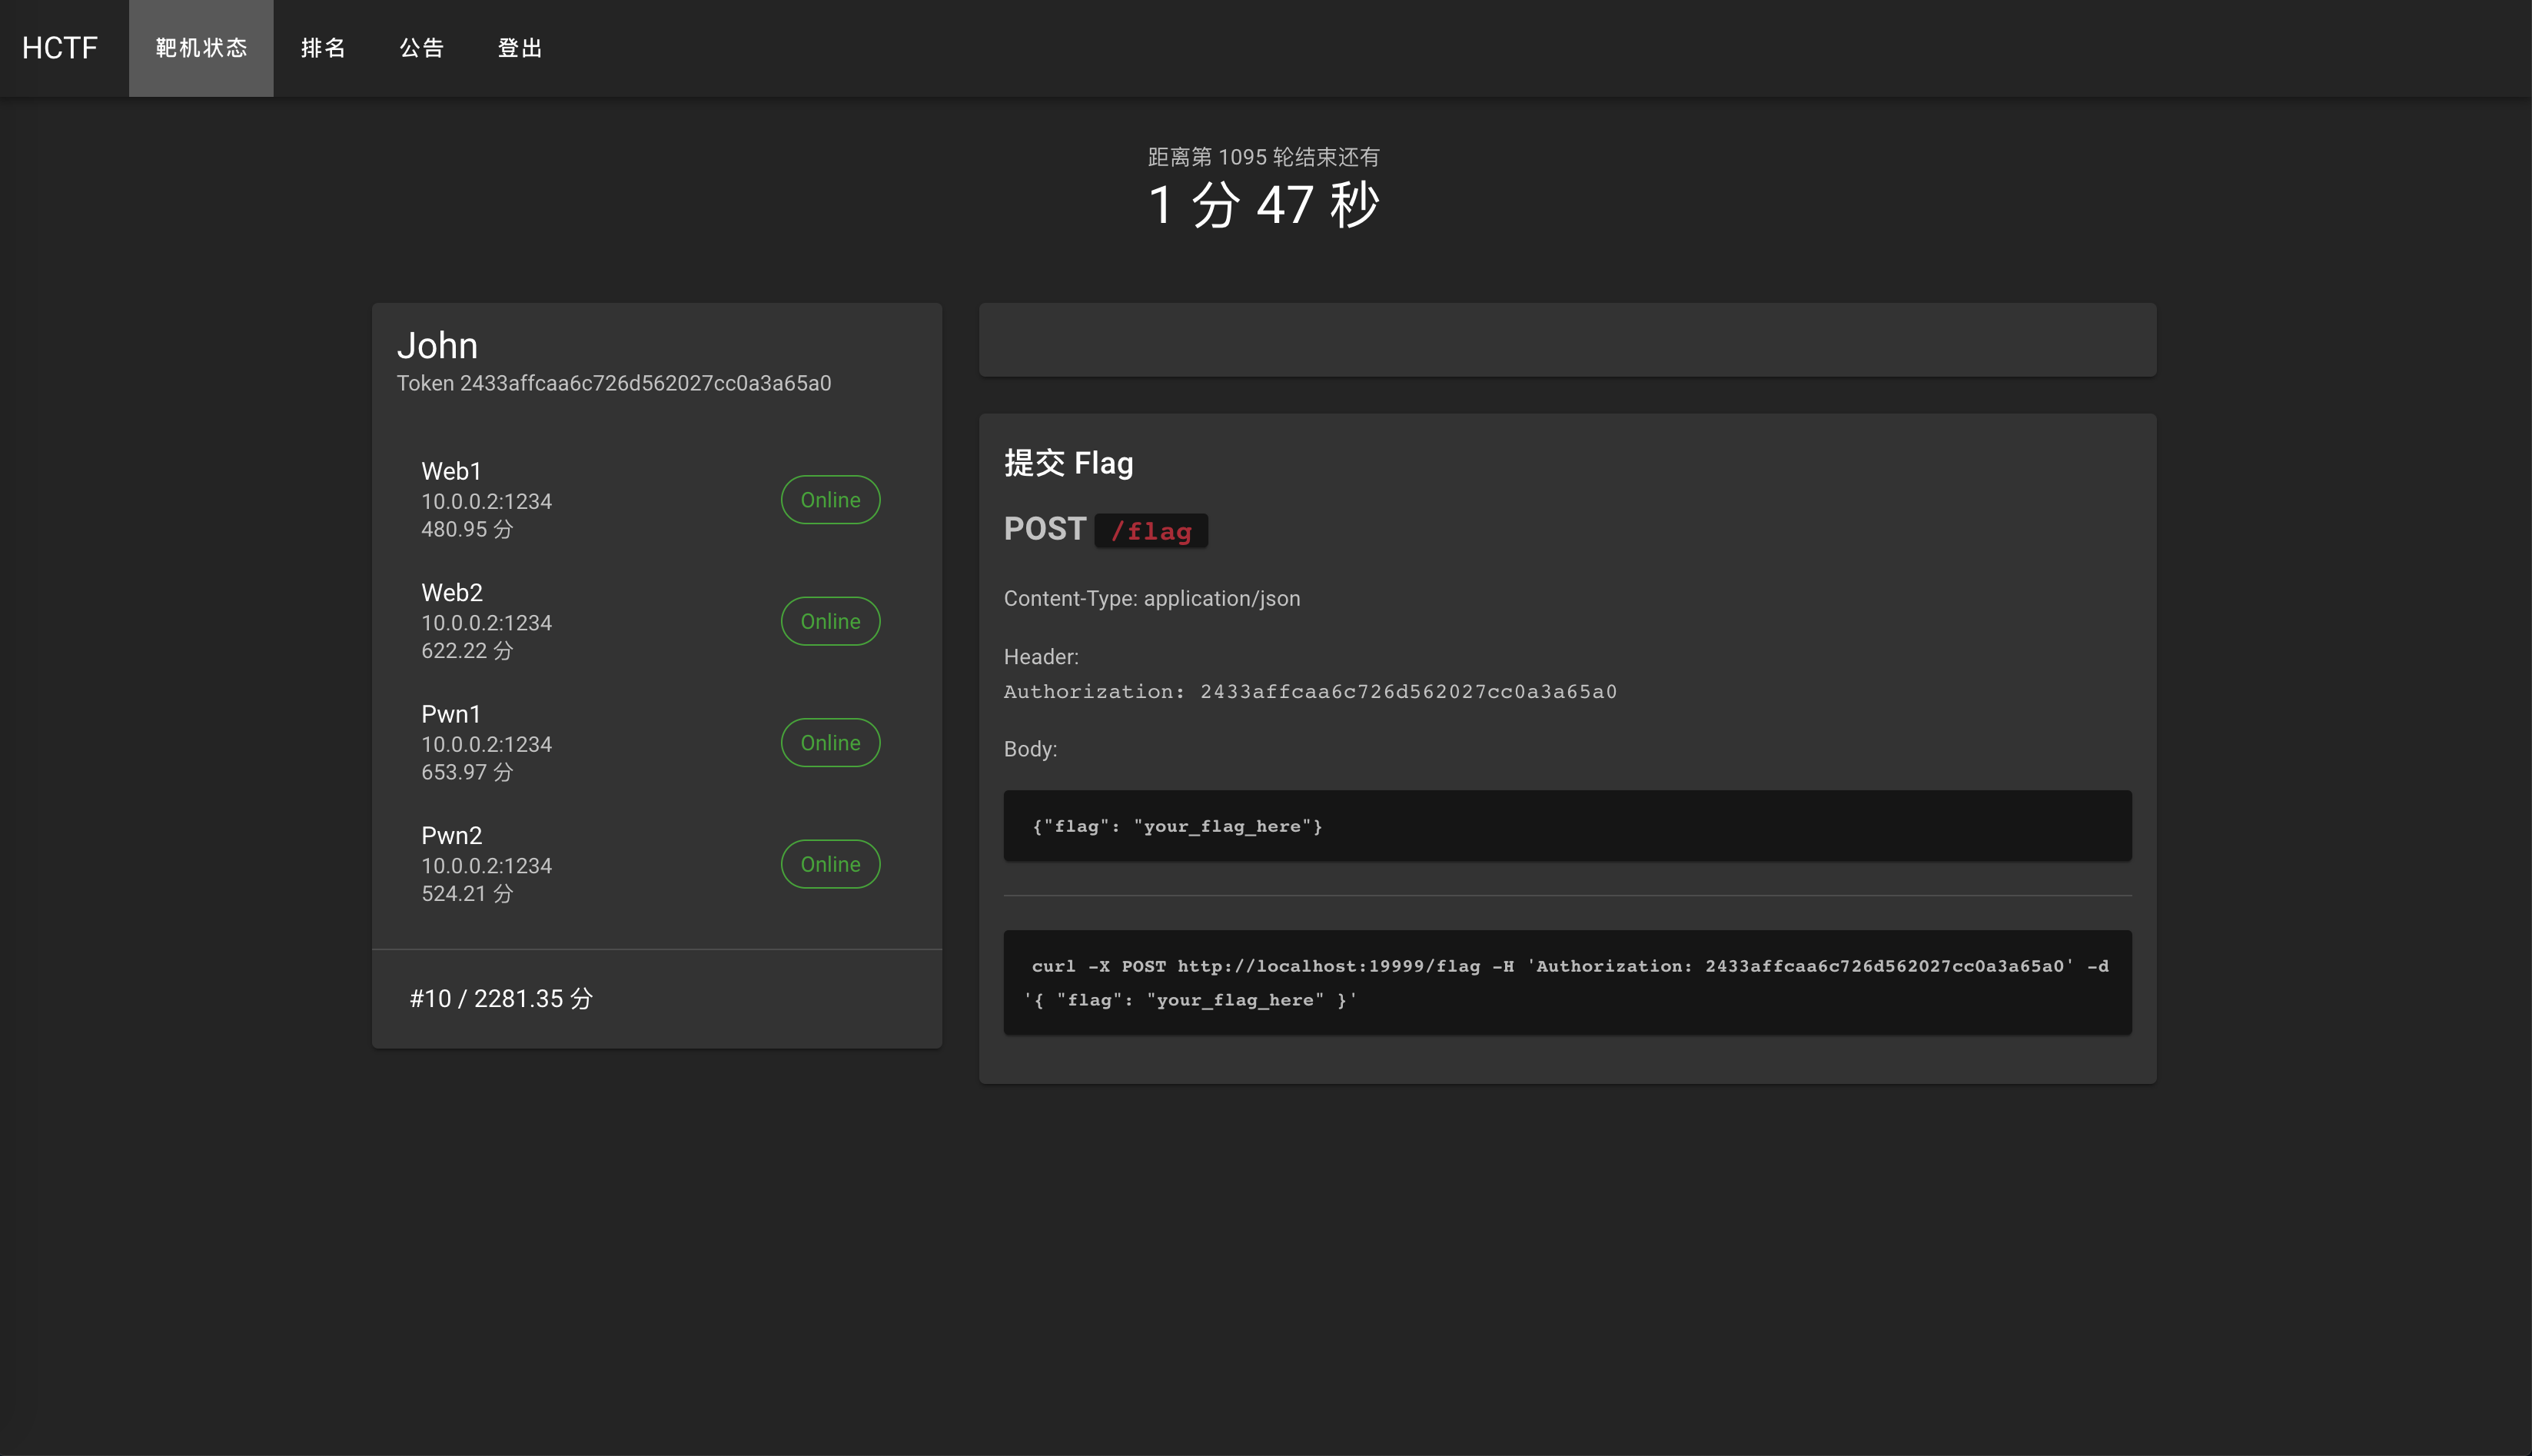This screenshot has width=2532, height=1456.
Task: Select the Pwn1 challenge name
Action: coord(450,714)
